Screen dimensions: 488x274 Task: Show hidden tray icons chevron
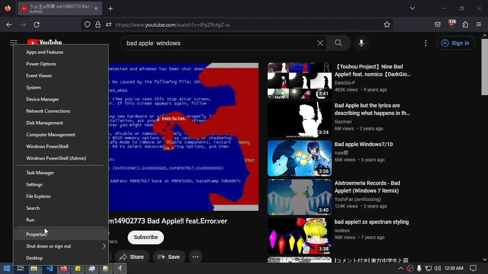pos(401,268)
